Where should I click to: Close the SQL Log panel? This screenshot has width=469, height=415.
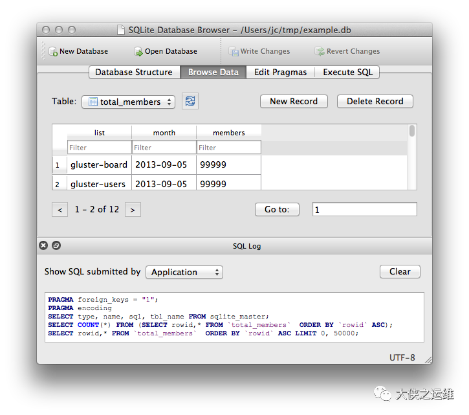point(43,245)
